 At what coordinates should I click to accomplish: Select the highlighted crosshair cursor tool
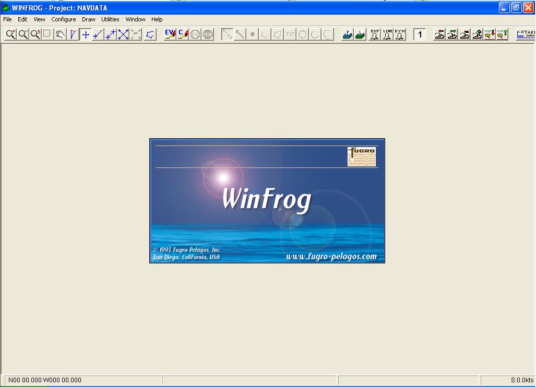(86, 34)
